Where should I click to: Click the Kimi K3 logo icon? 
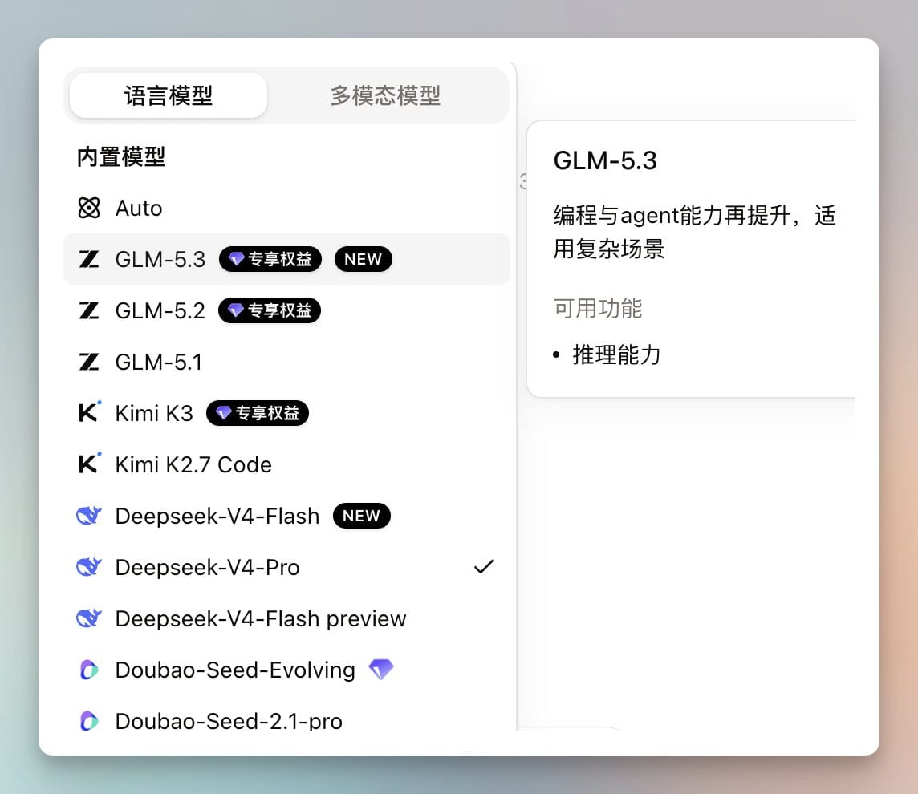90,412
